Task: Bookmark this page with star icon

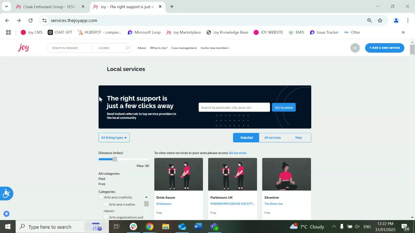Action: coord(380,20)
